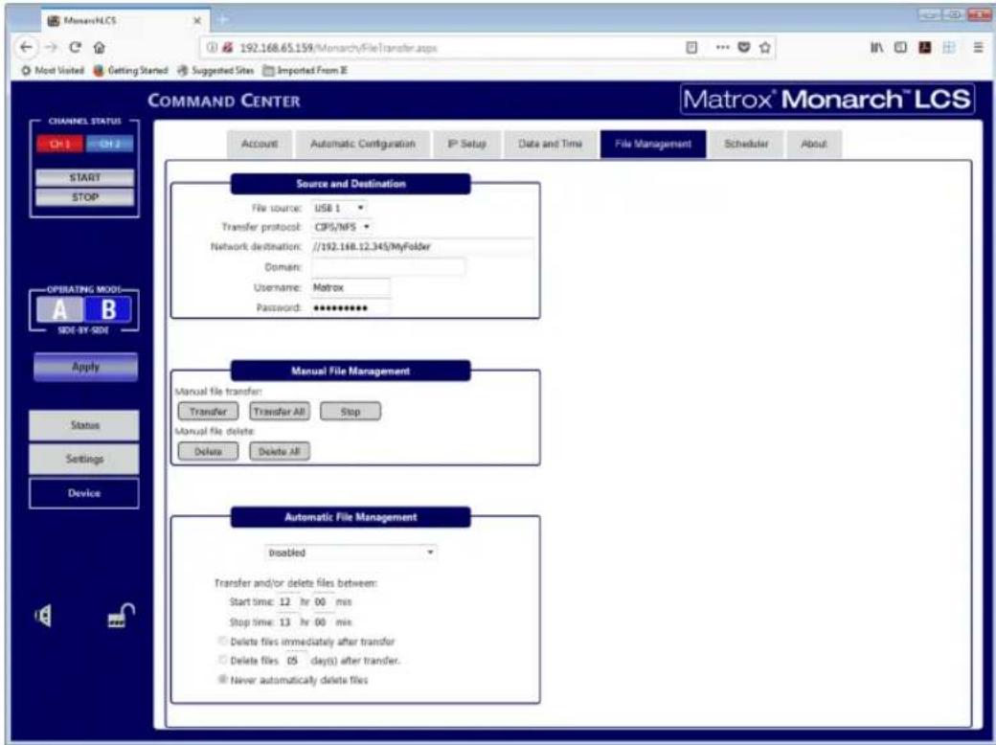
Task: Switch to the Account tab
Action: click(x=260, y=145)
